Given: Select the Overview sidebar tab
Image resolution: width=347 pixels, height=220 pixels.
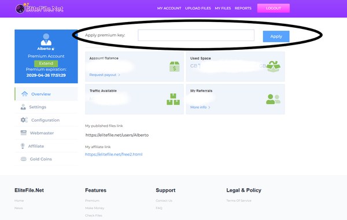Looking at the screenshot, I should point(46,94).
